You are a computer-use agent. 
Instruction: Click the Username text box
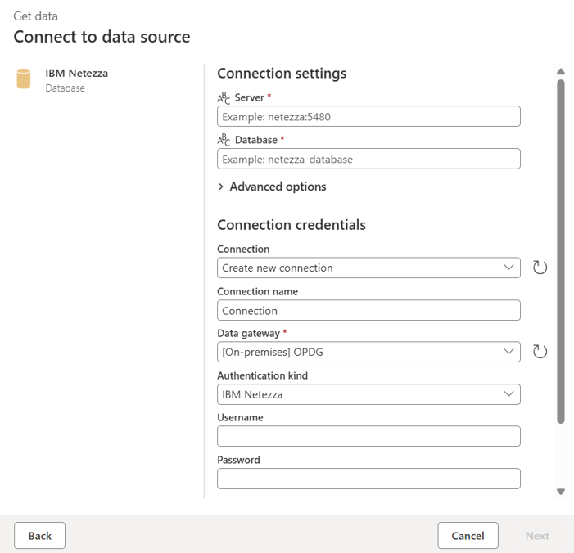point(368,436)
